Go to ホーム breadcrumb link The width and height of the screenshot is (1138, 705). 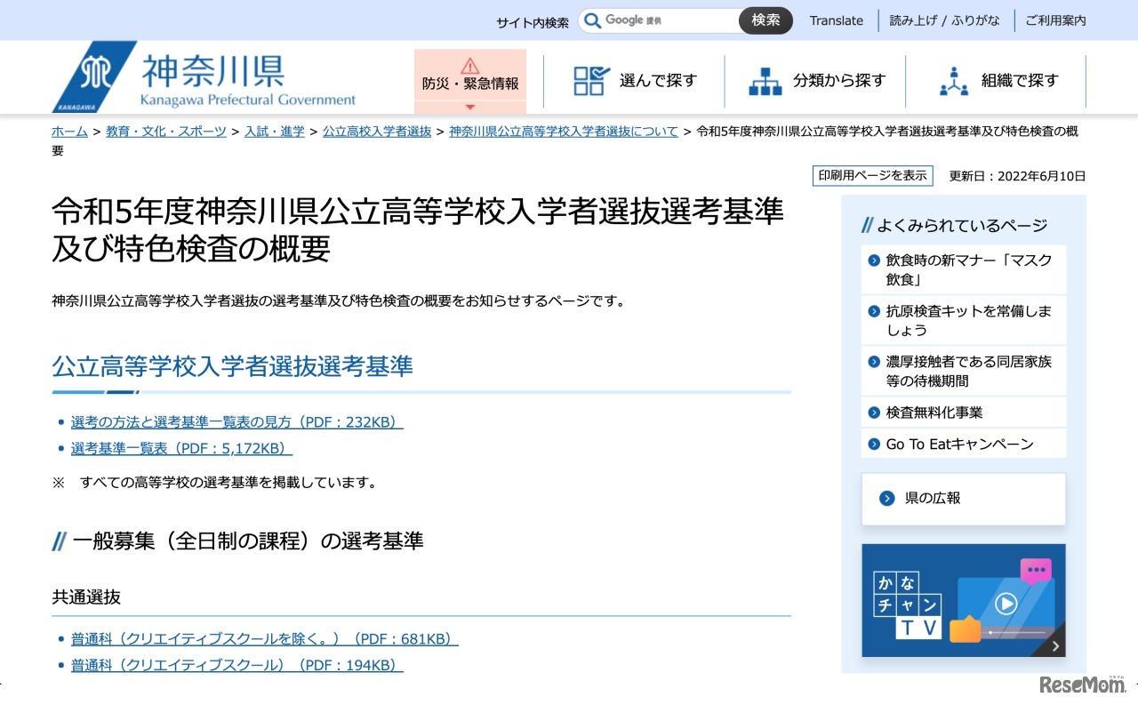69,132
